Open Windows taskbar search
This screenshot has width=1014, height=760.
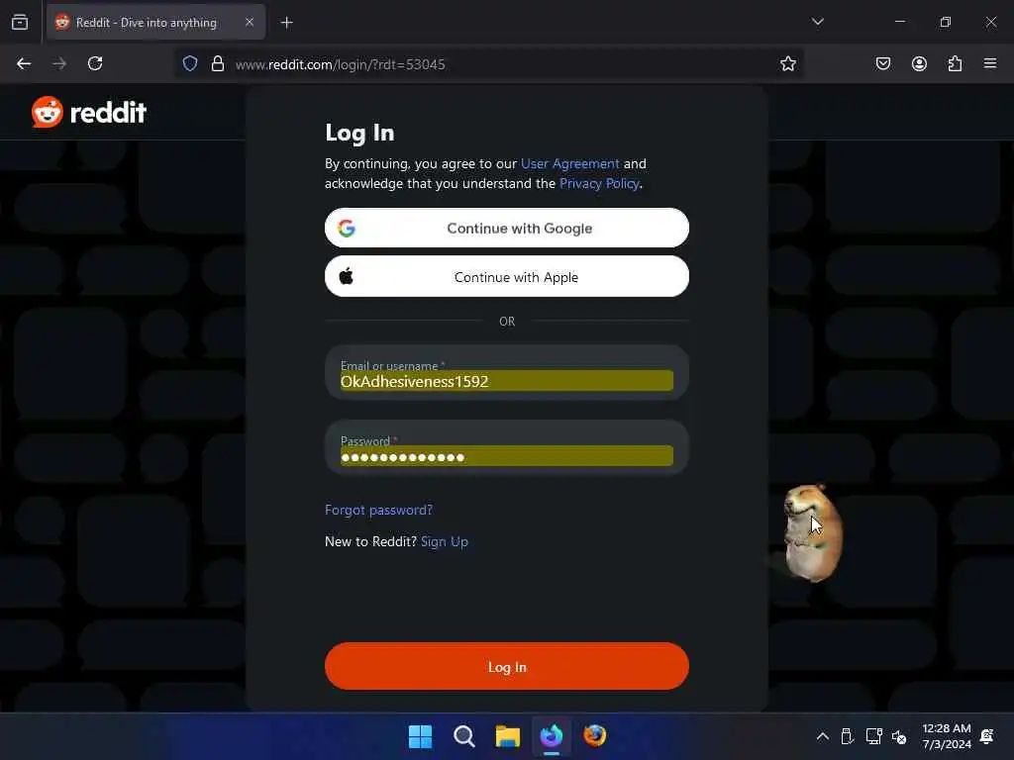(463, 736)
